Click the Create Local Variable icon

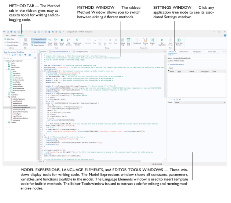point(77,40)
